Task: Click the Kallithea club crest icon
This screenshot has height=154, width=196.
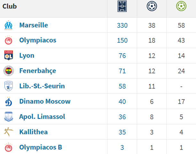Action: coord(8,132)
